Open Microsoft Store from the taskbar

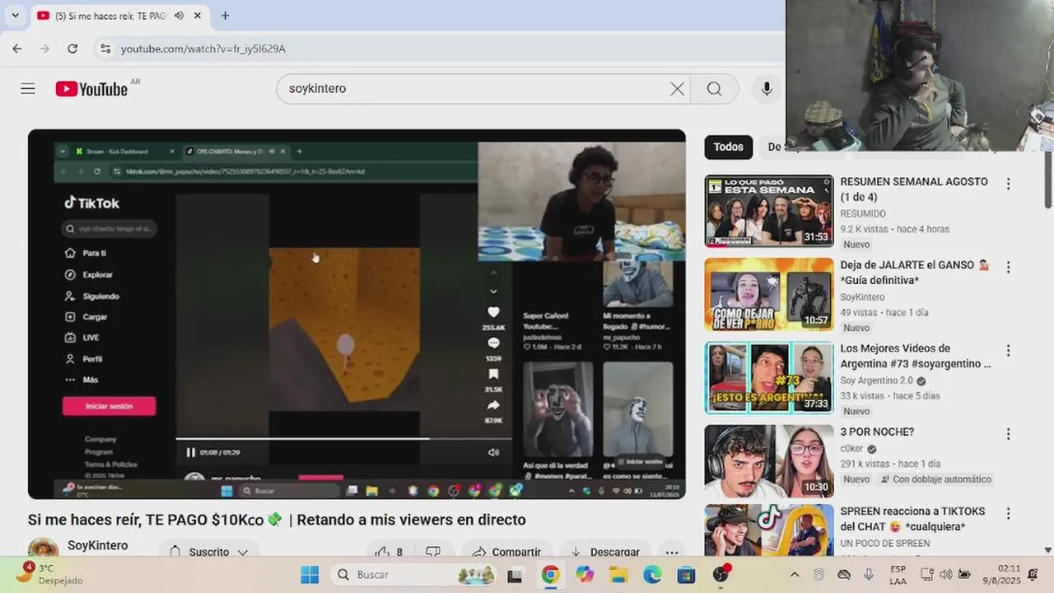(686, 575)
